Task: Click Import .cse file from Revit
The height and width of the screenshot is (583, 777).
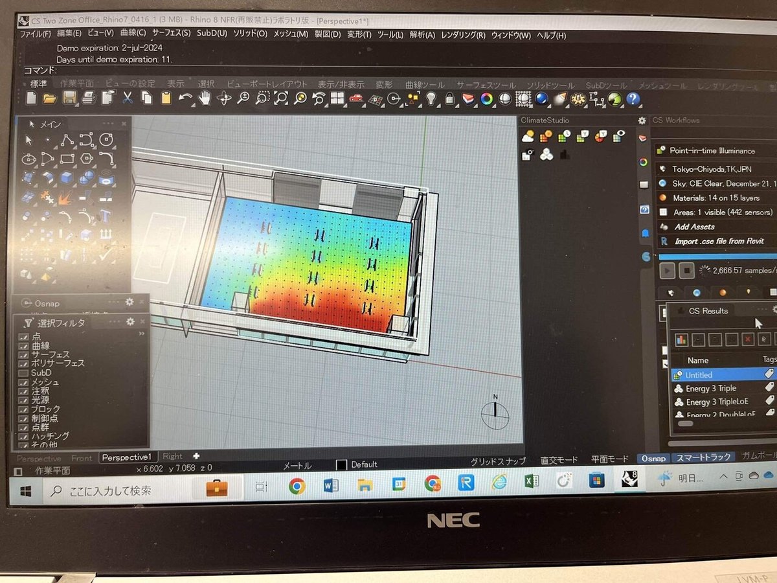Action: coord(719,241)
